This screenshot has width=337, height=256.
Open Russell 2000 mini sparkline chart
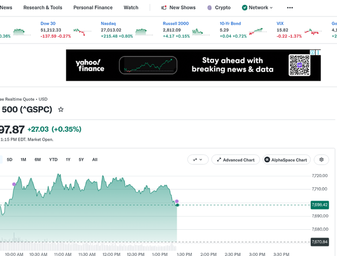201,32
